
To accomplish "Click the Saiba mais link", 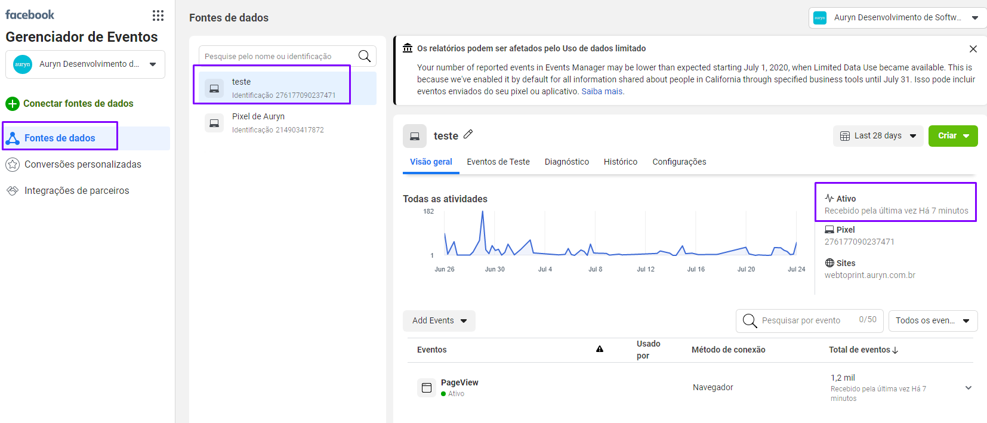I will pyautogui.click(x=602, y=91).
